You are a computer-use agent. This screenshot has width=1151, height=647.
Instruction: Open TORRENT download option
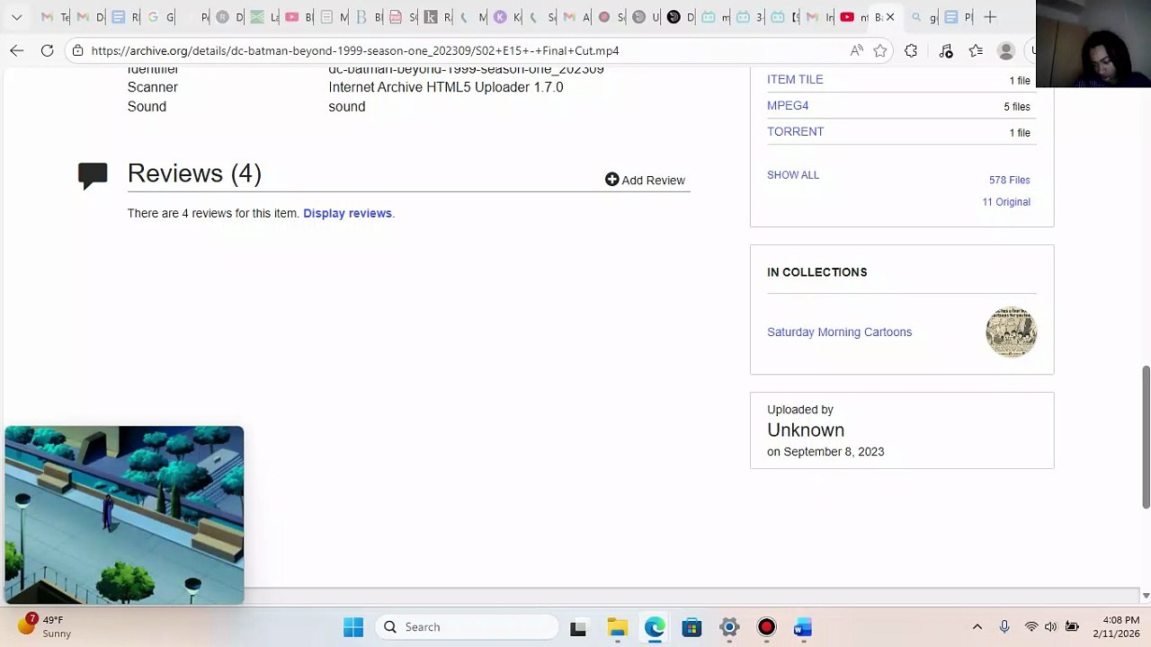[x=795, y=131]
